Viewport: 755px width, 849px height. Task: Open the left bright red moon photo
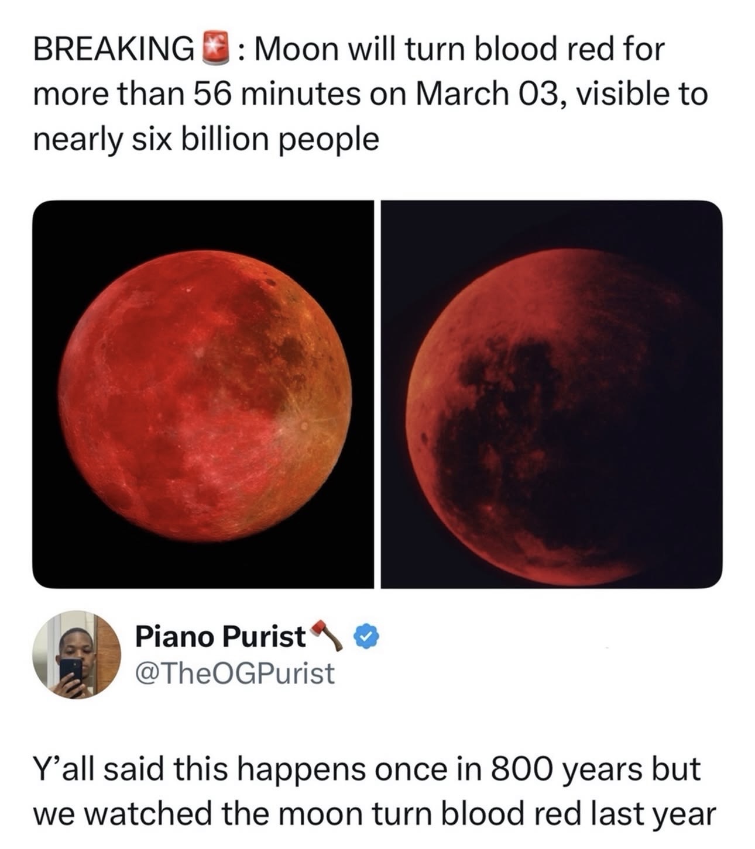point(203,394)
